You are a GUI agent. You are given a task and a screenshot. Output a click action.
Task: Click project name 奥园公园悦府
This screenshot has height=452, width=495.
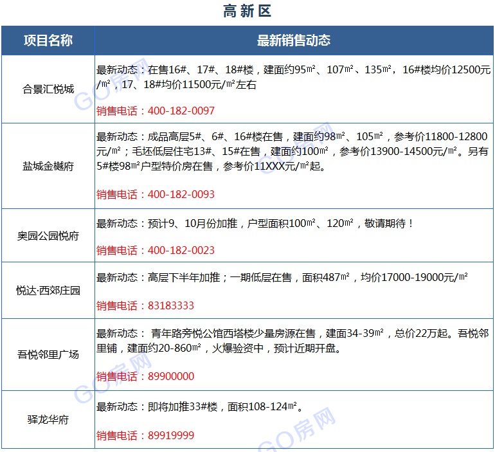coord(48,235)
